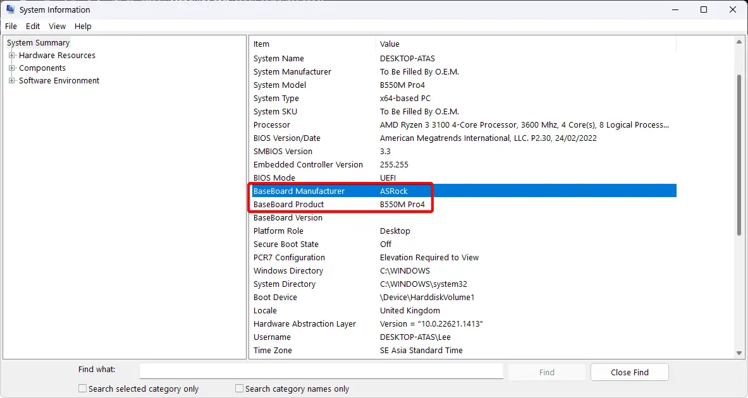The height and width of the screenshot is (398, 748).
Task: Select the Boot Device row
Action: [x=464, y=298]
